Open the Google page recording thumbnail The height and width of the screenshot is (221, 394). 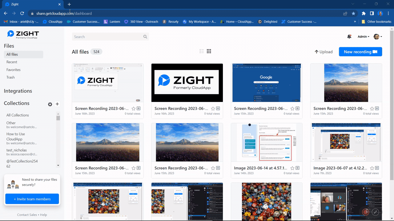pos(267,83)
